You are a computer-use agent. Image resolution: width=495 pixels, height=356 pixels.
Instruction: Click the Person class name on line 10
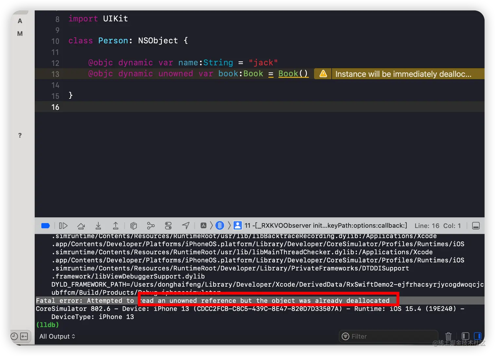(x=113, y=41)
